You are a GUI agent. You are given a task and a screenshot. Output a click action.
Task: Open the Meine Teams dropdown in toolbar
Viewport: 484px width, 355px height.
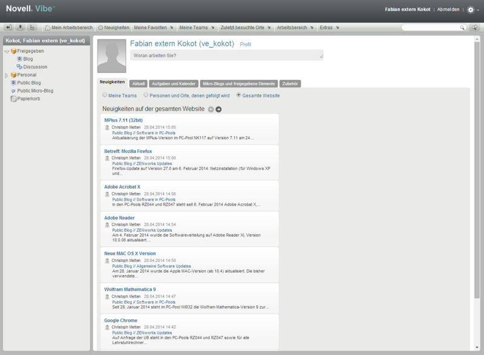197,28
